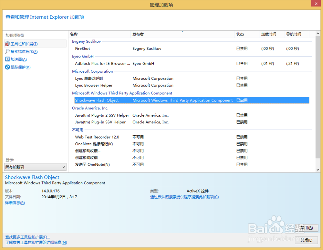Select OneNote 链接笔记(K) add-on

192,144
